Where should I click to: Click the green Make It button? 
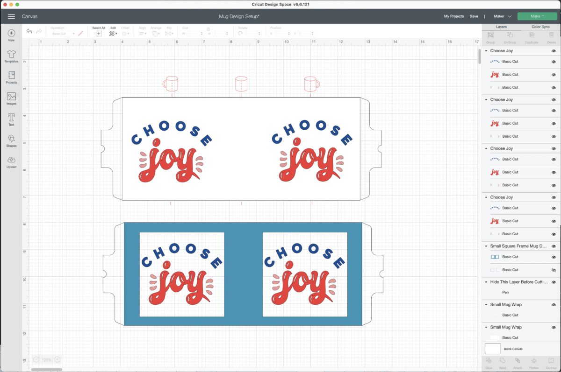[x=538, y=15]
